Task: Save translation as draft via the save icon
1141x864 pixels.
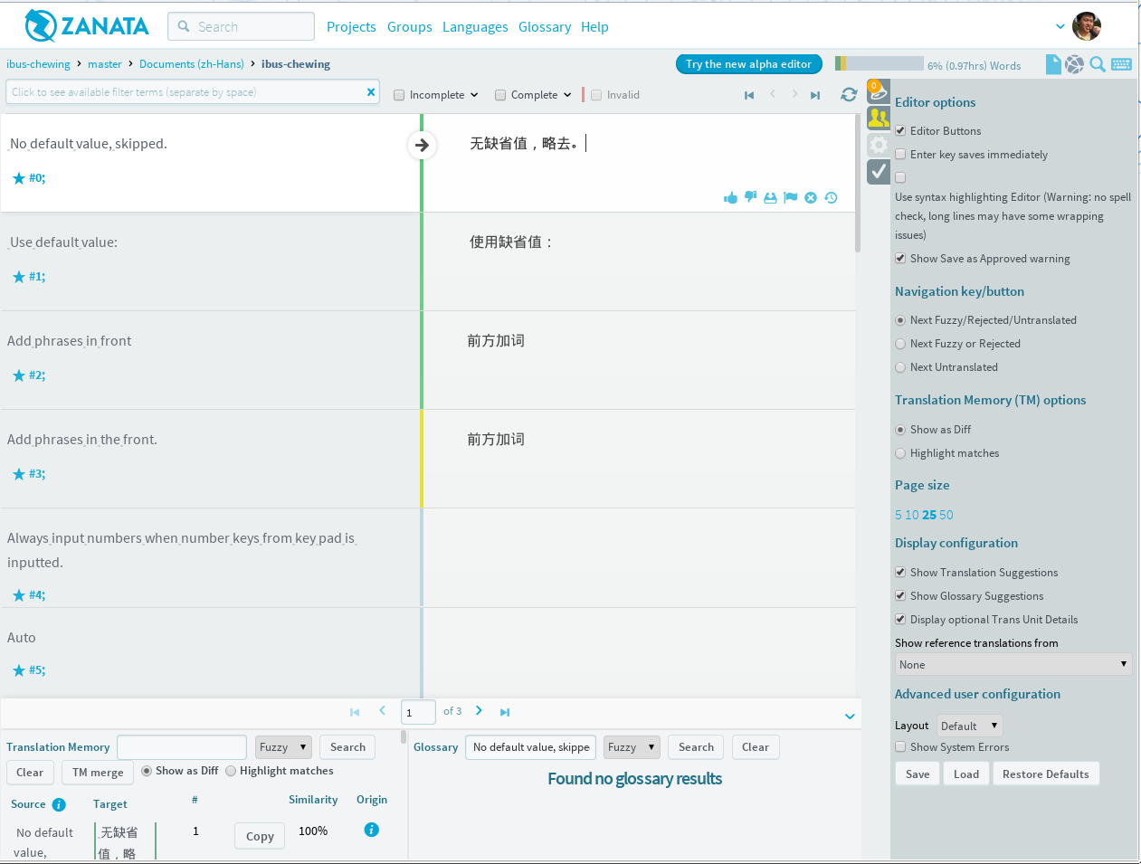Action: 770,197
